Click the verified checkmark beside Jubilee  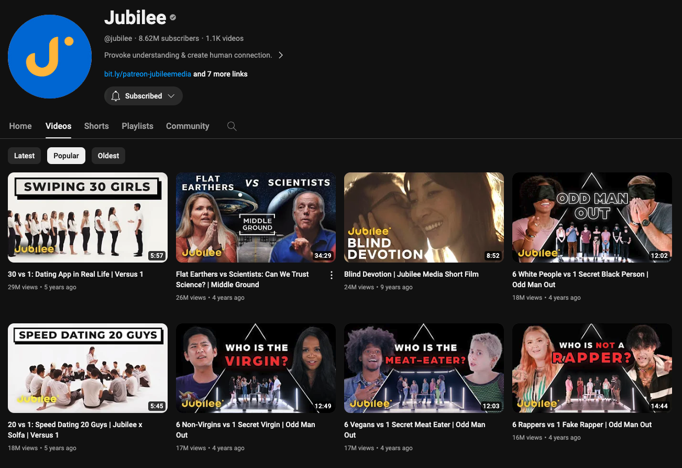[172, 17]
